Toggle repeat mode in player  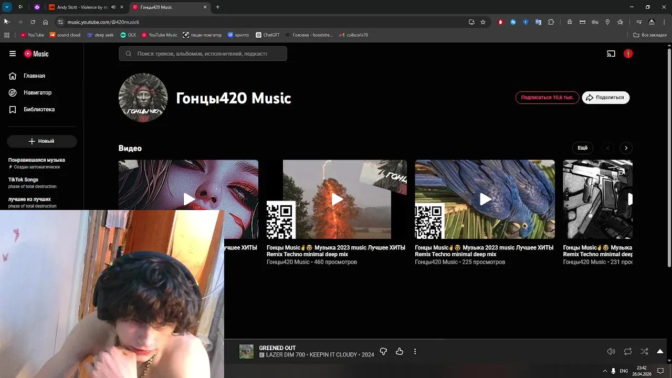(x=627, y=351)
